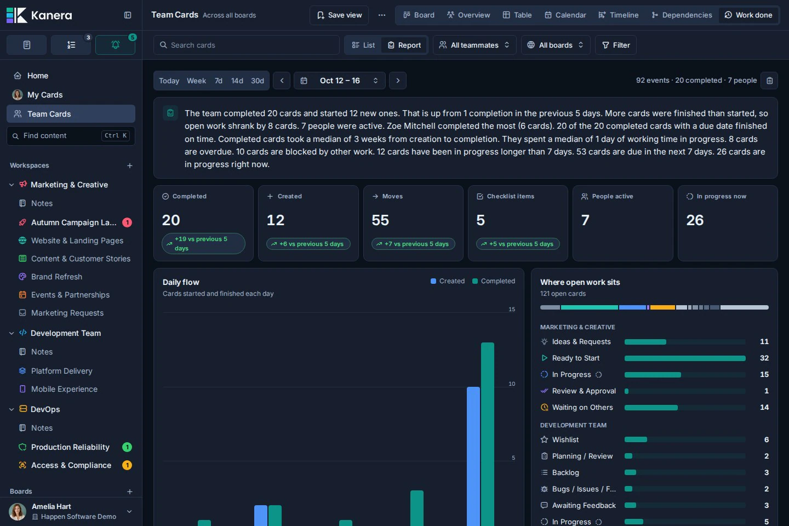
Task: Switch to the Dependencies tab
Action: coord(682,15)
